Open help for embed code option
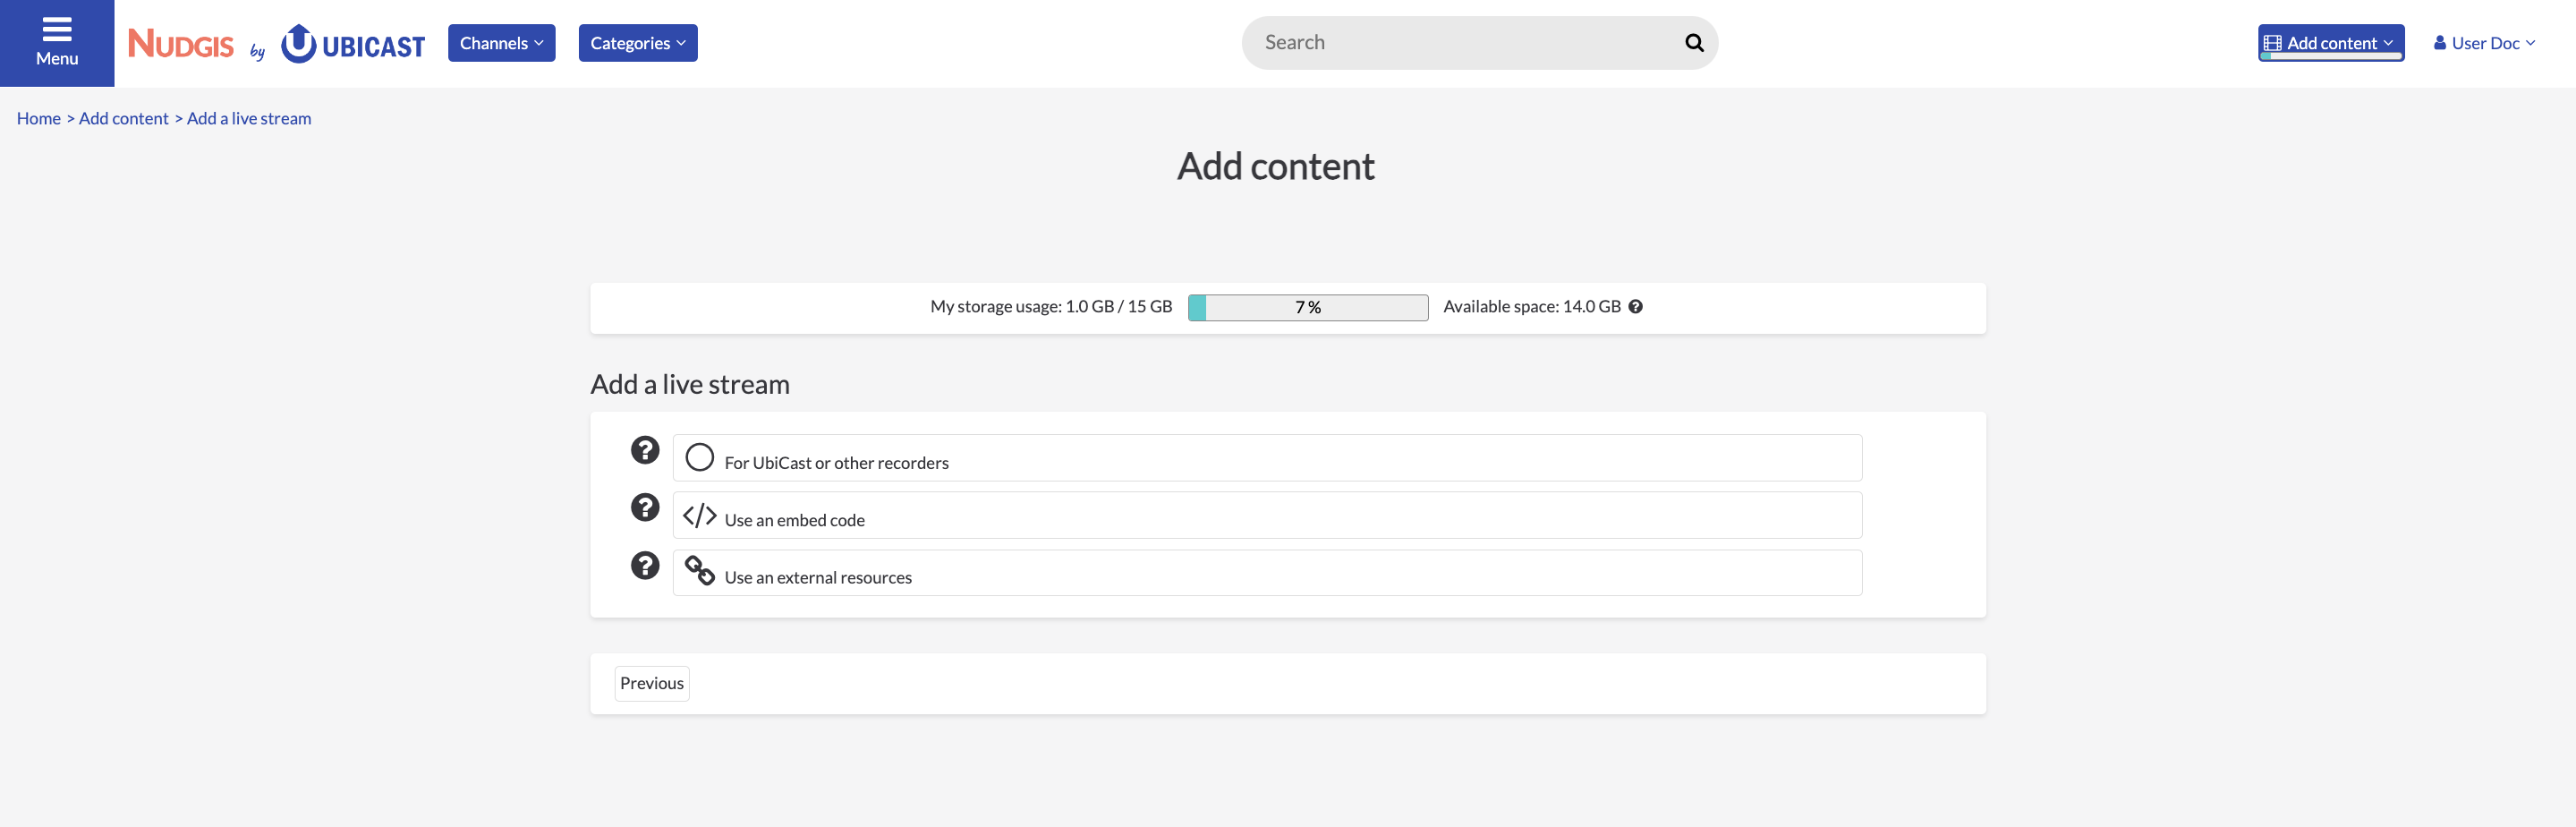2576x827 pixels. click(x=645, y=507)
